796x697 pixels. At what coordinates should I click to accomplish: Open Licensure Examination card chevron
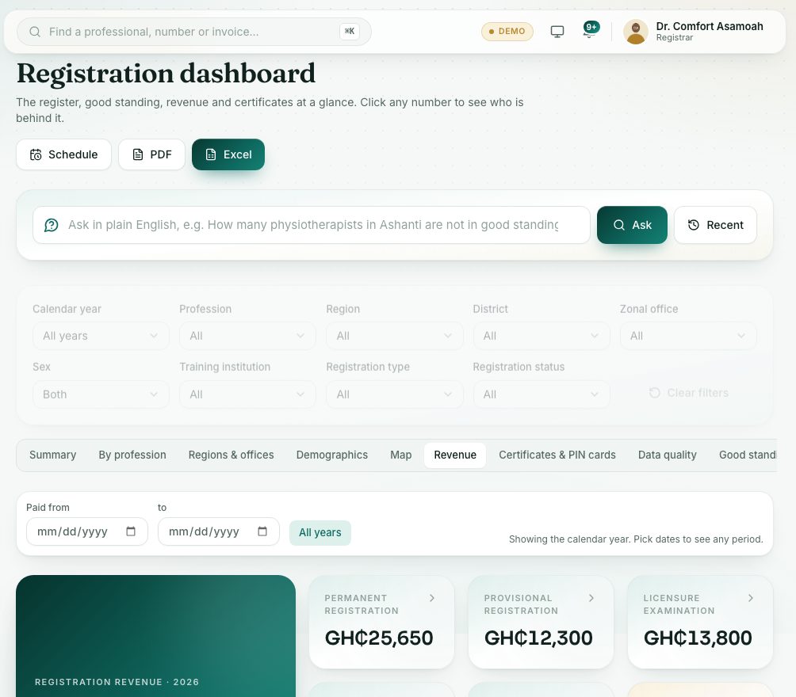pyautogui.click(x=751, y=598)
